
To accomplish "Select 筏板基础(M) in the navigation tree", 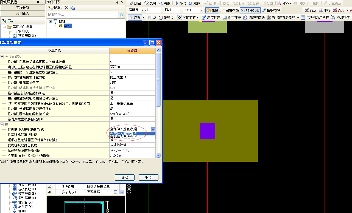I will click(x=27, y=36).
